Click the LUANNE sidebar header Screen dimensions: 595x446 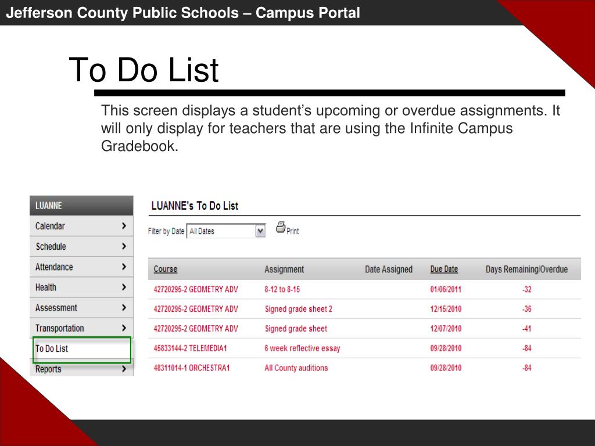click(x=81, y=206)
